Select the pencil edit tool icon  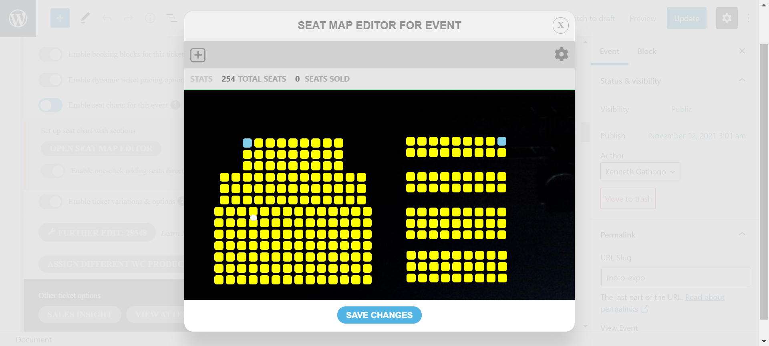pyautogui.click(x=85, y=18)
